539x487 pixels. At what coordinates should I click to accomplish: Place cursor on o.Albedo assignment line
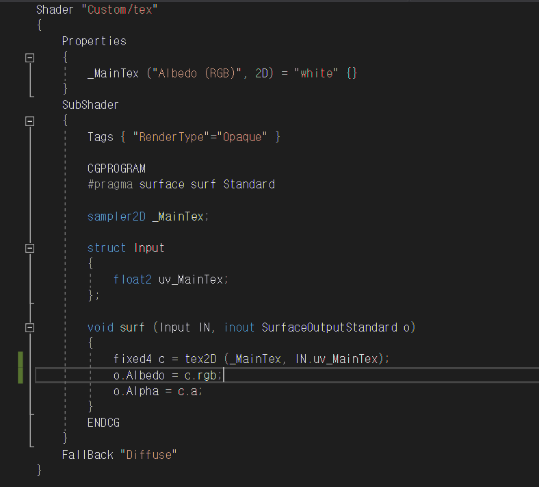point(168,375)
